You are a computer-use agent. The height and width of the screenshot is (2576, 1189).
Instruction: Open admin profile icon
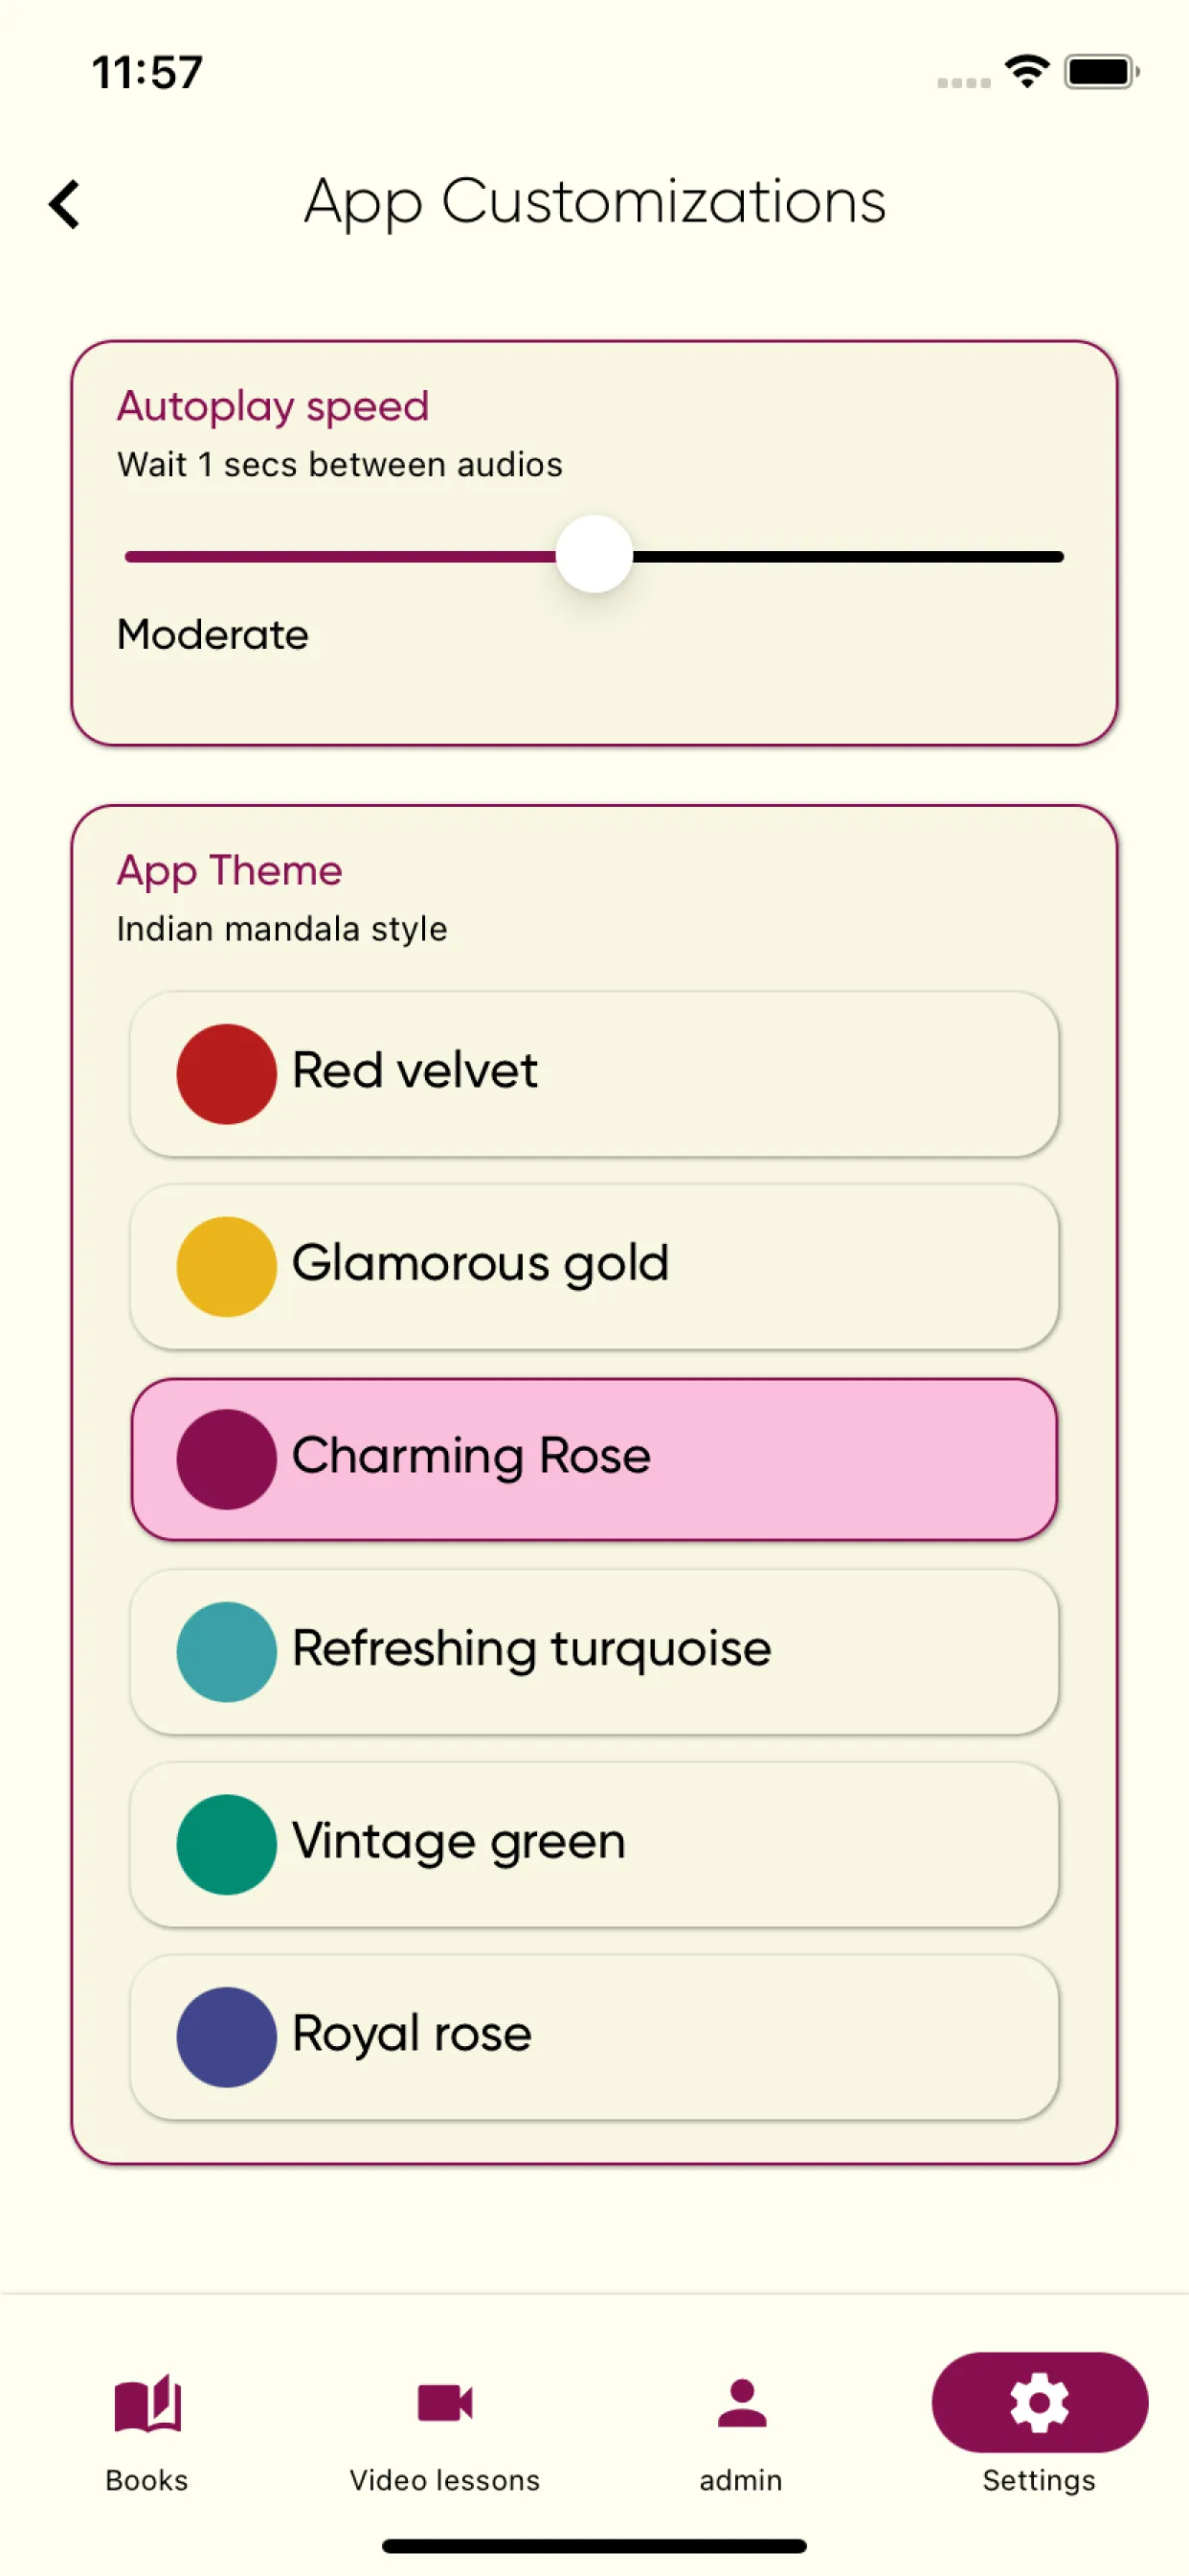click(741, 2402)
